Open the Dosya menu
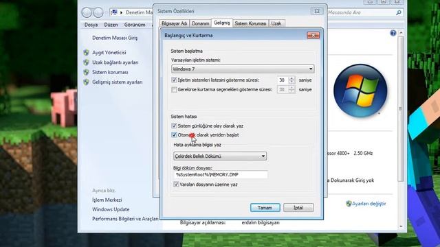The image size is (440, 247). click(x=91, y=25)
